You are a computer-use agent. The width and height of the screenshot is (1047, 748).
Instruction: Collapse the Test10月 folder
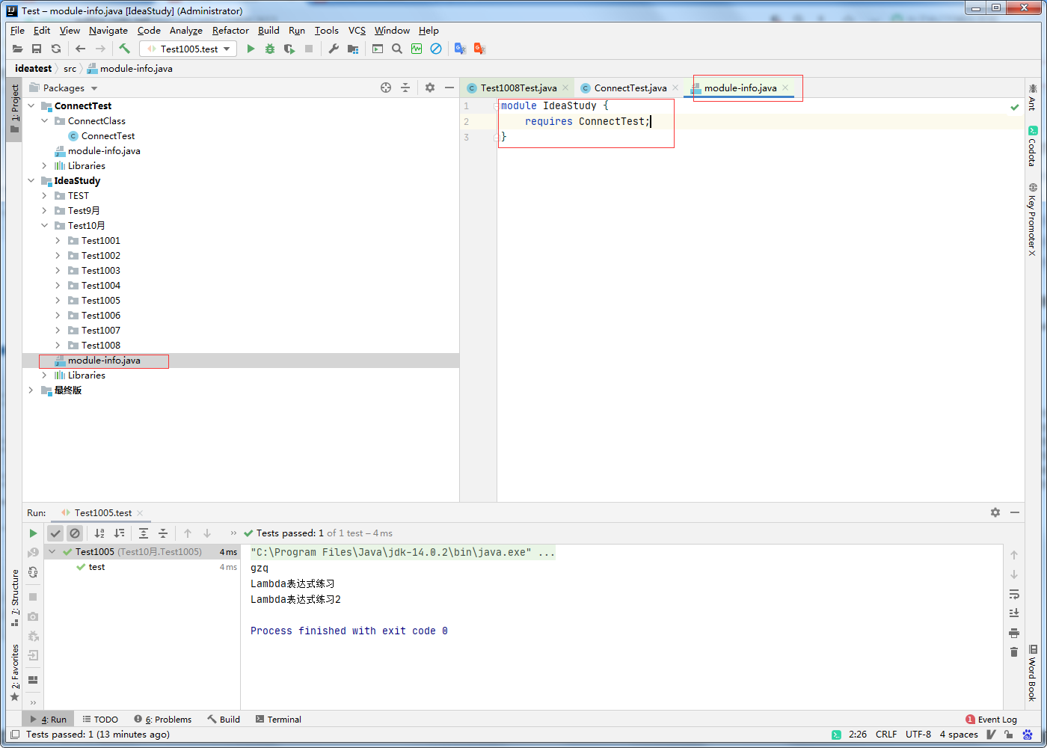point(43,225)
